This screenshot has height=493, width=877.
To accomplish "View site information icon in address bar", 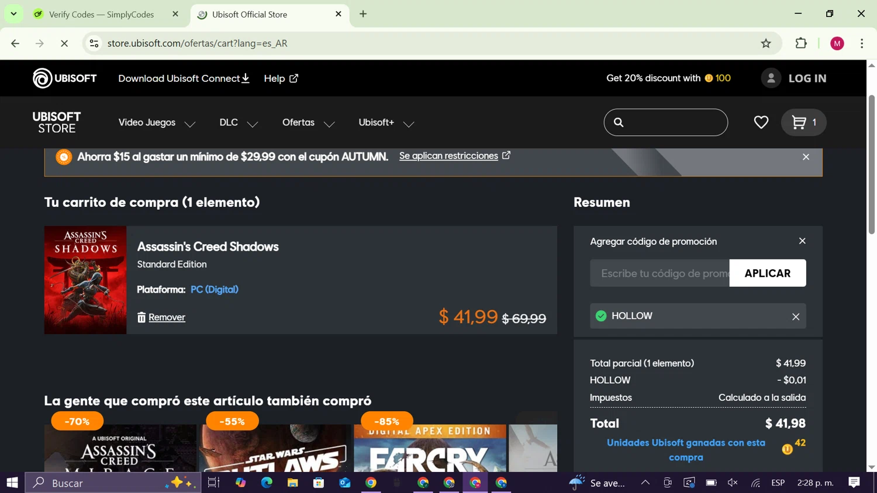I will 94,43.
